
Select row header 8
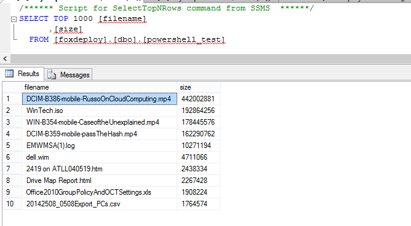[x=12, y=181]
